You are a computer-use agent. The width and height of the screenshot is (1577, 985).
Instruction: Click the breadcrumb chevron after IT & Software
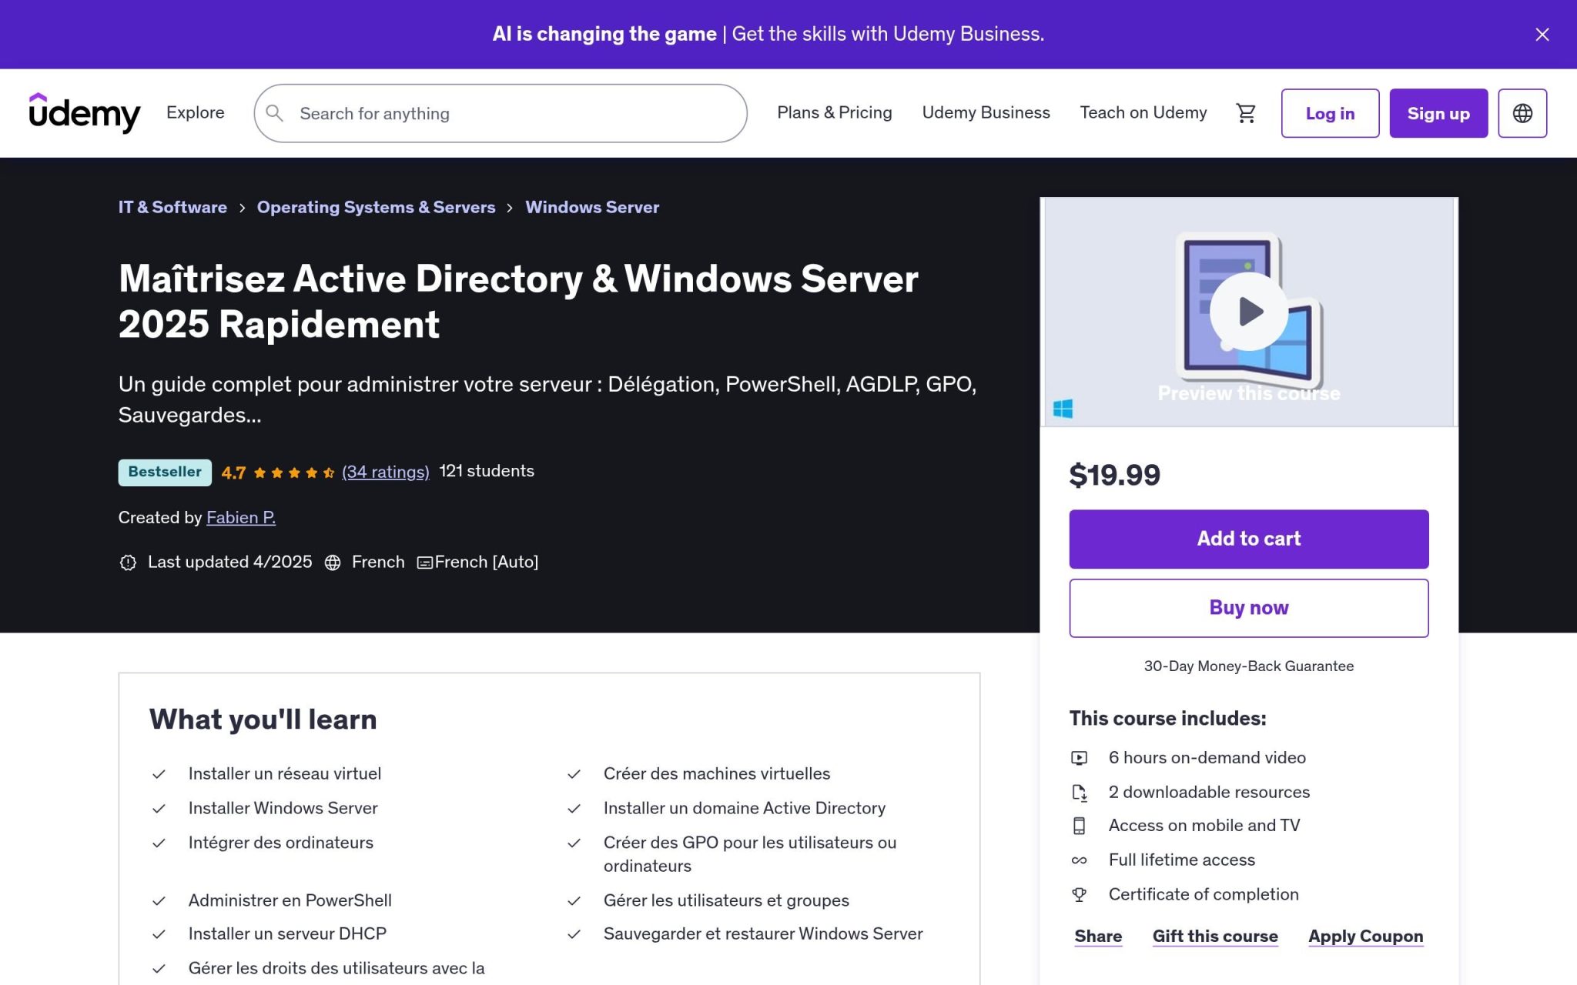tap(242, 208)
